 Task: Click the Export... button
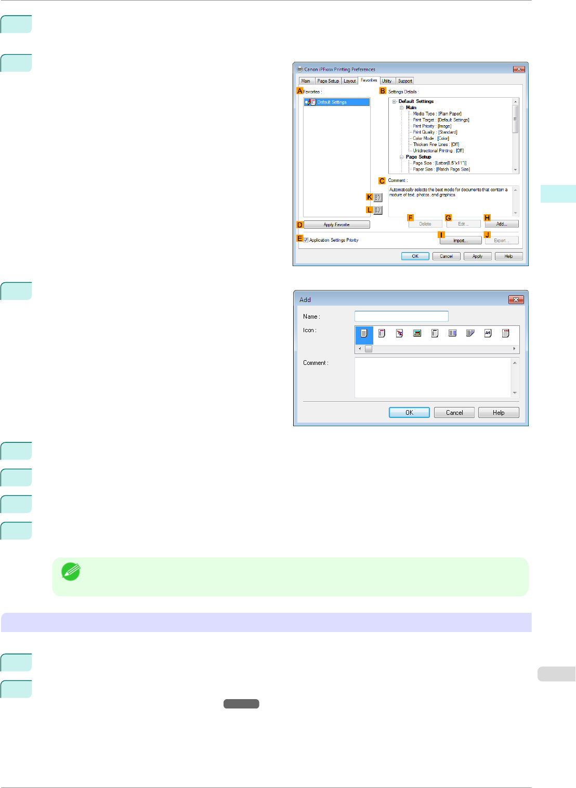coord(502,241)
